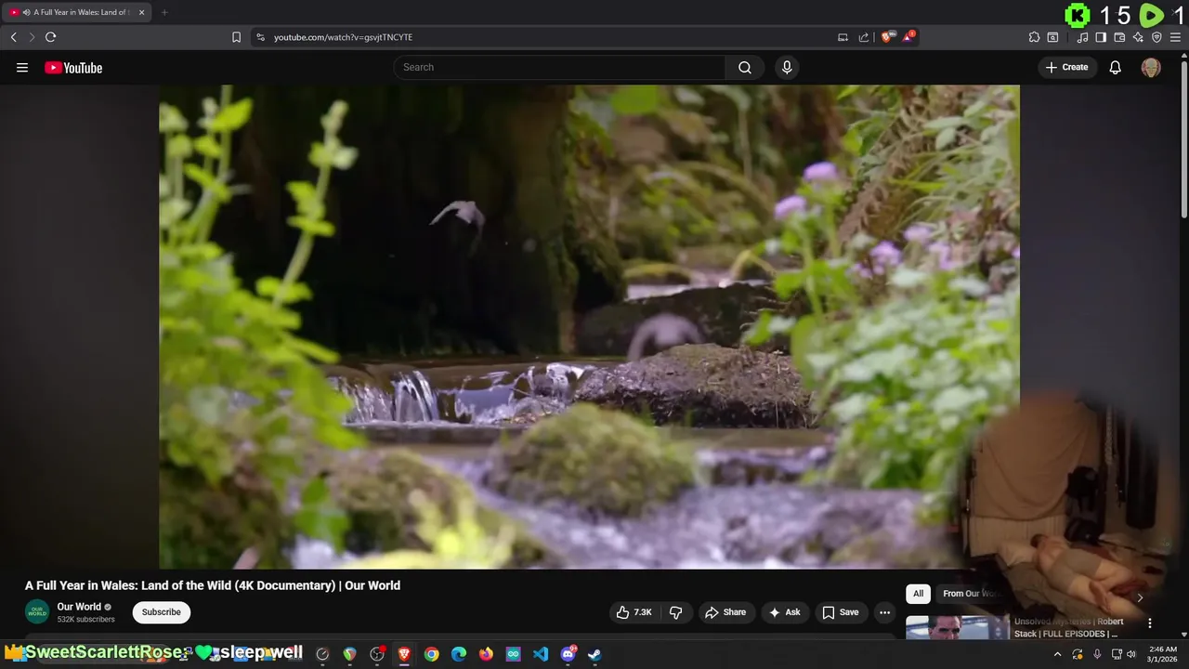Open a new browser tab with plus

click(164, 12)
